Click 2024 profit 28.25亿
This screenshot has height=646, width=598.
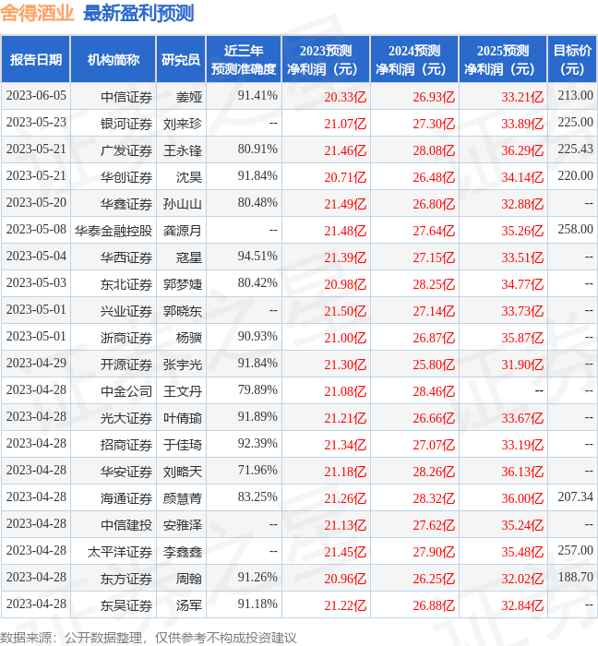[434, 284]
